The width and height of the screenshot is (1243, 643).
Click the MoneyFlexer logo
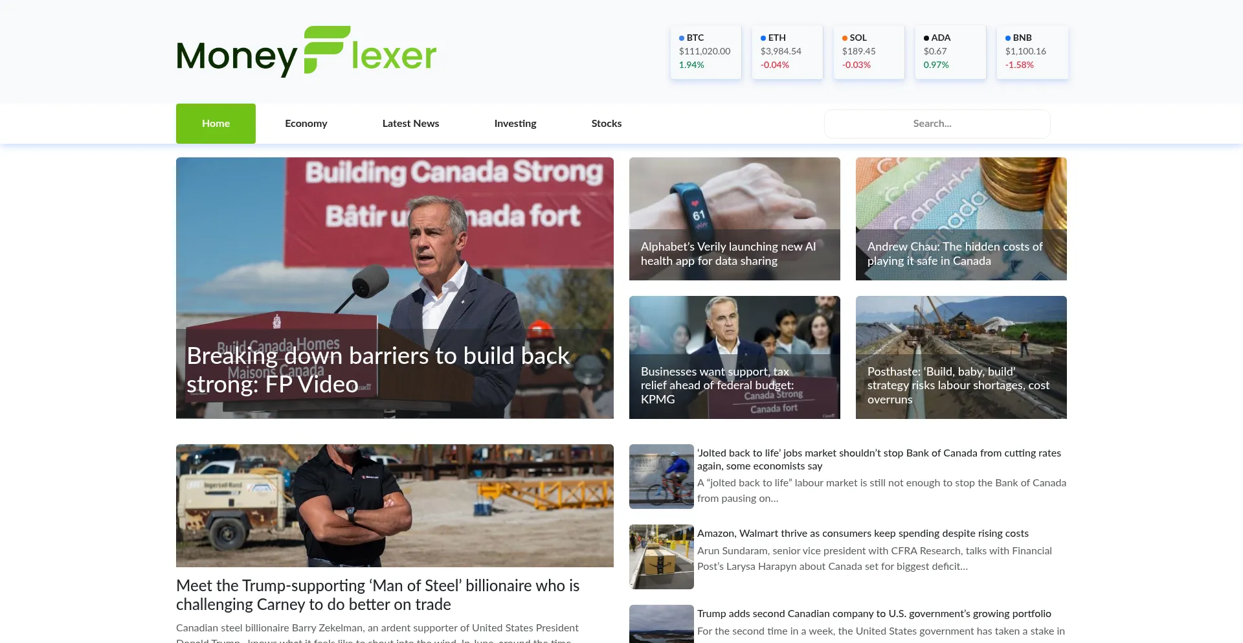tap(306, 52)
